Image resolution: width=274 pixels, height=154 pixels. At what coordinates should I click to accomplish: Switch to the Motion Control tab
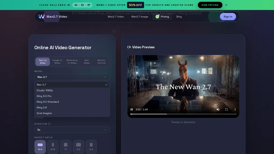pyautogui.click(x=101, y=62)
